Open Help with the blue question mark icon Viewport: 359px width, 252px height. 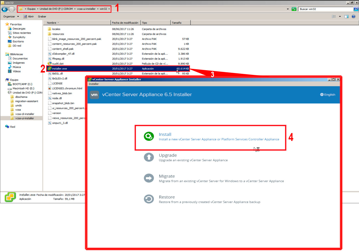pos(353,16)
